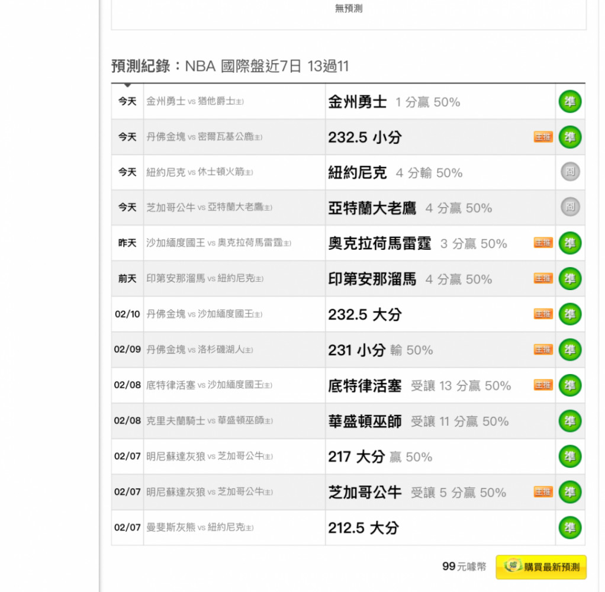The width and height of the screenshot is (605, 592).
Task: Select the 232.5 大分 prediction
Action: tap(365, 315)
